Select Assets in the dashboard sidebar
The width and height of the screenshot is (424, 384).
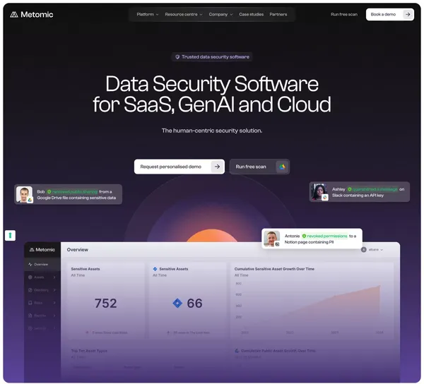point(42,277)
